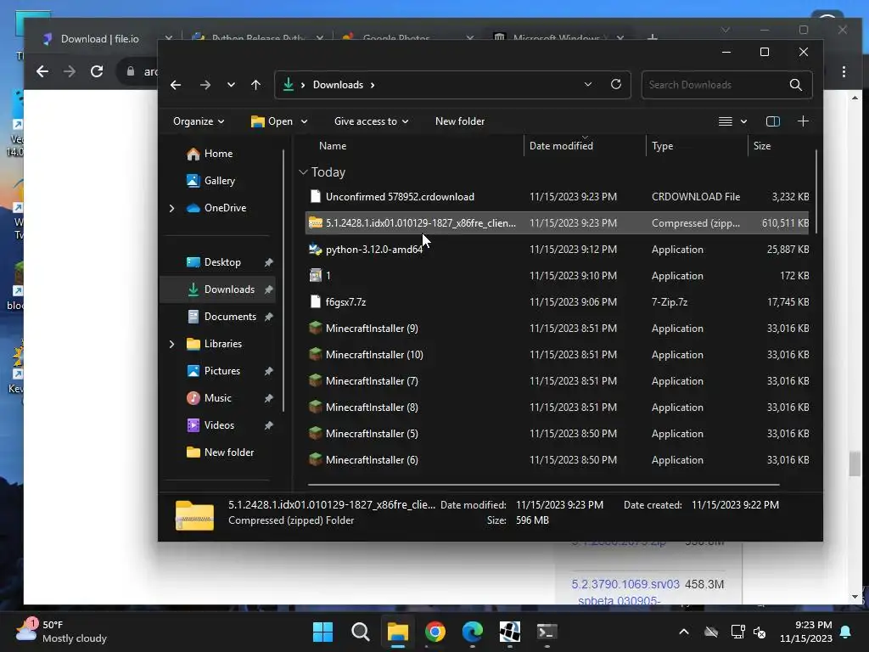This screenshot has height=652, width=869.
Task: Click the zip folder thumbnail in details pane
Action: pyautogui.click(x=194, y=515)
